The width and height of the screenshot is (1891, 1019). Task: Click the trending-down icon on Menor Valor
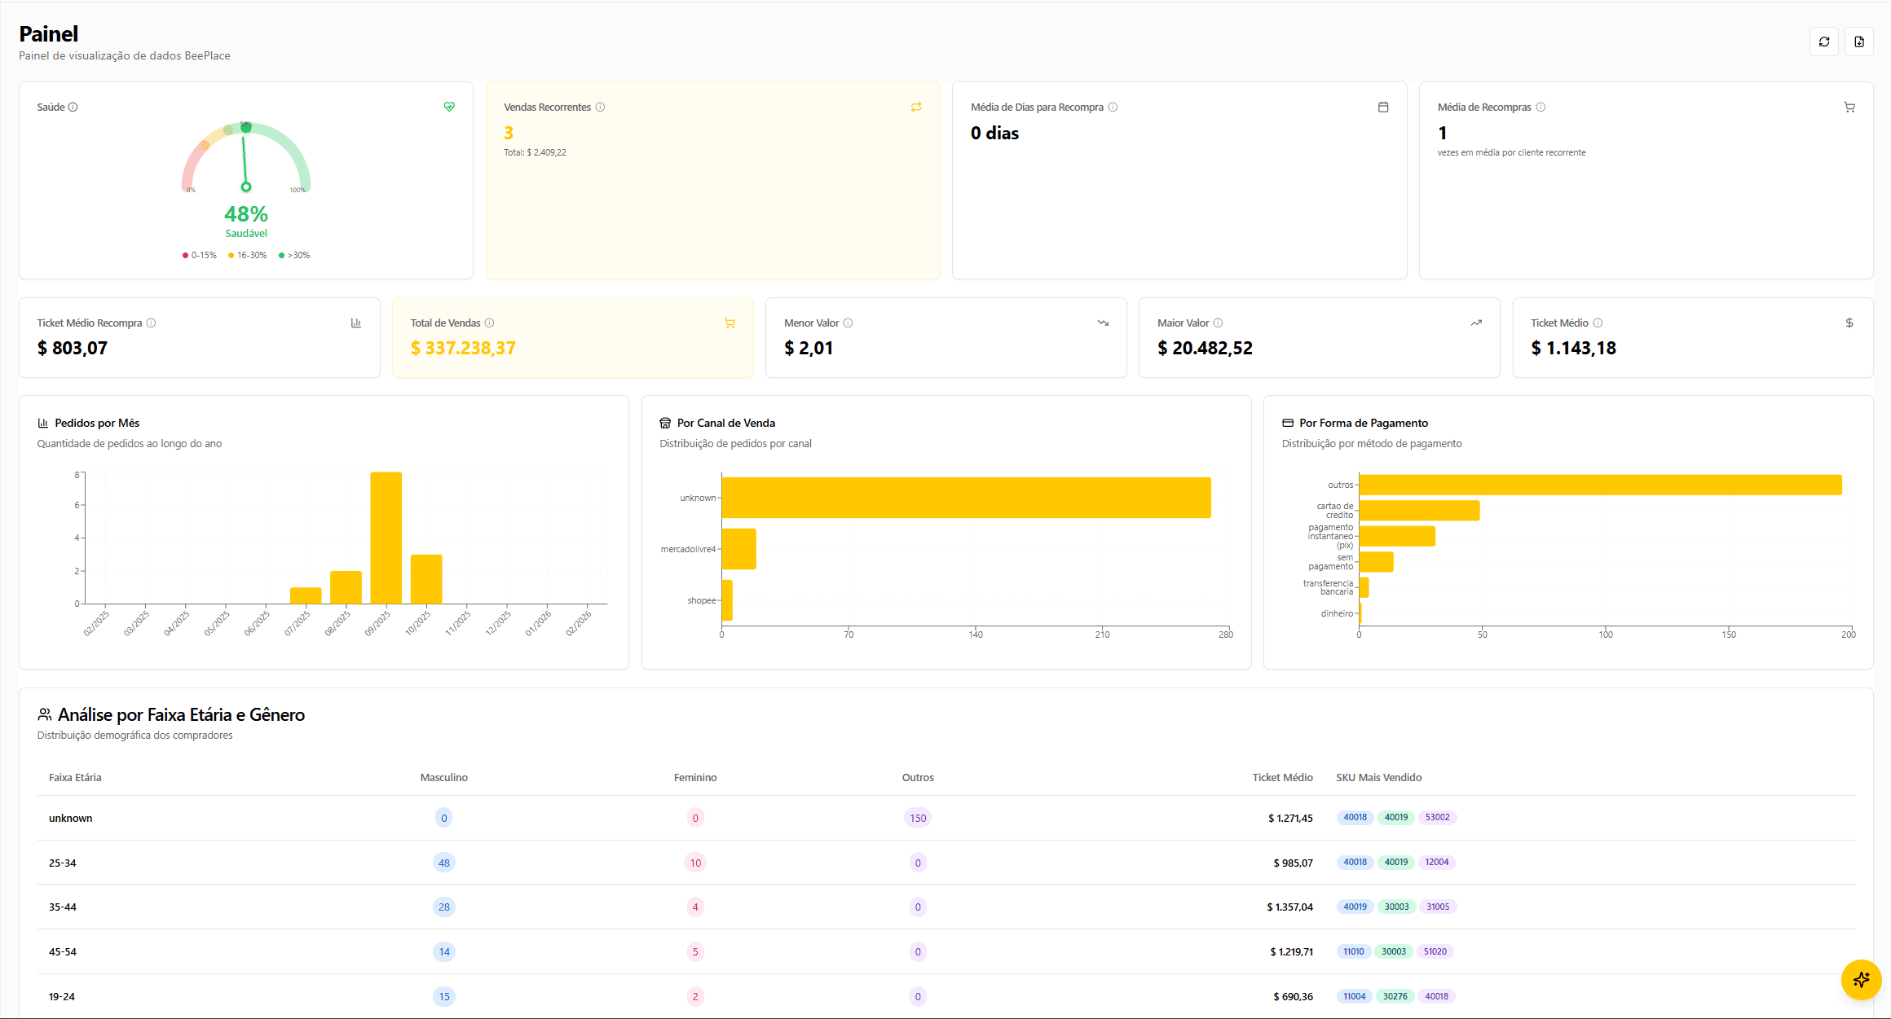[1103, 323]
